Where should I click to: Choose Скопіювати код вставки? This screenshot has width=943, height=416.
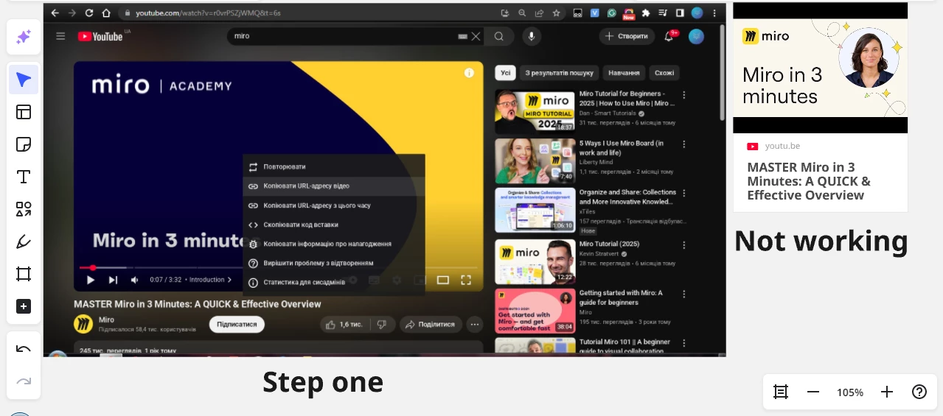click(x=334, y=225)
